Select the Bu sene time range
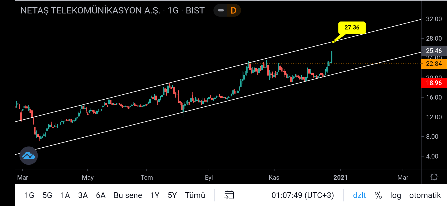 [128, 195]
